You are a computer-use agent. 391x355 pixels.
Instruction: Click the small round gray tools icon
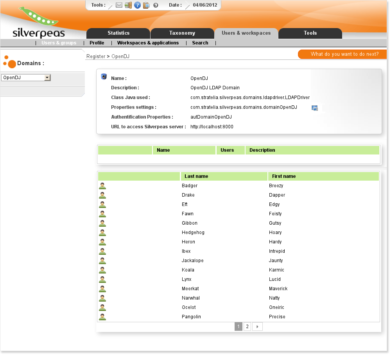(x=156, y=5)
